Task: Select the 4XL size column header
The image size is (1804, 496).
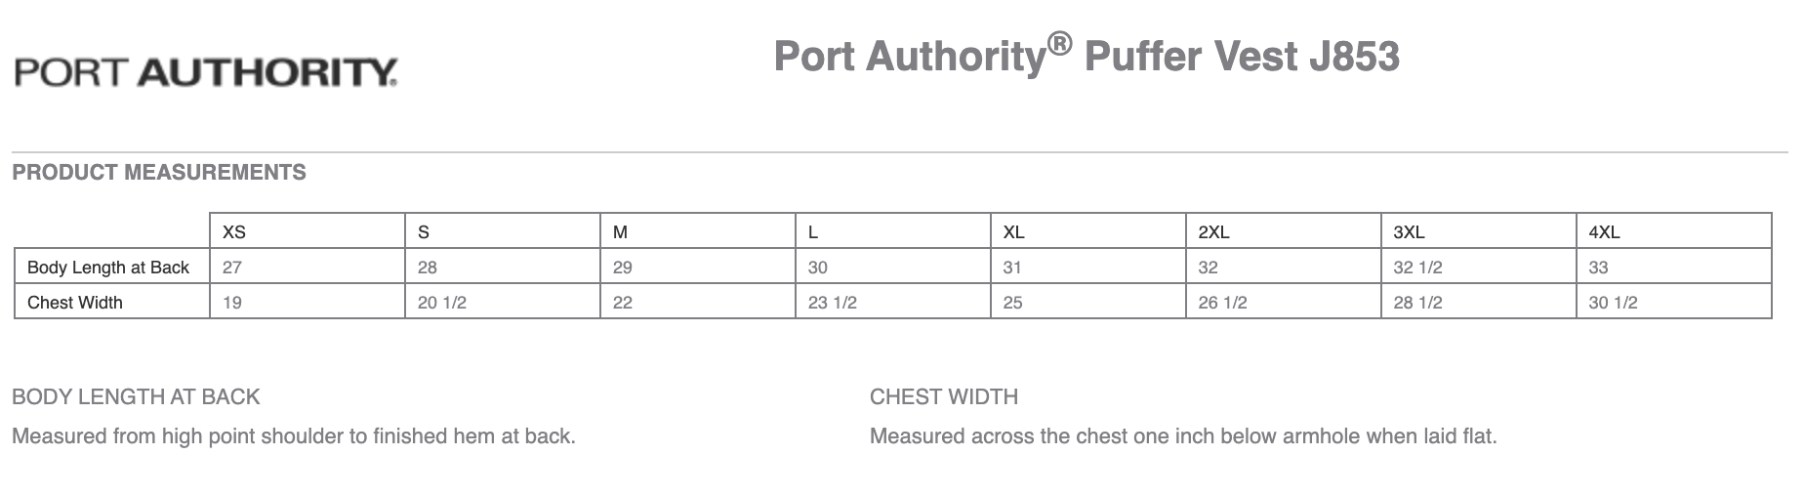Action: pos(1604,232)
